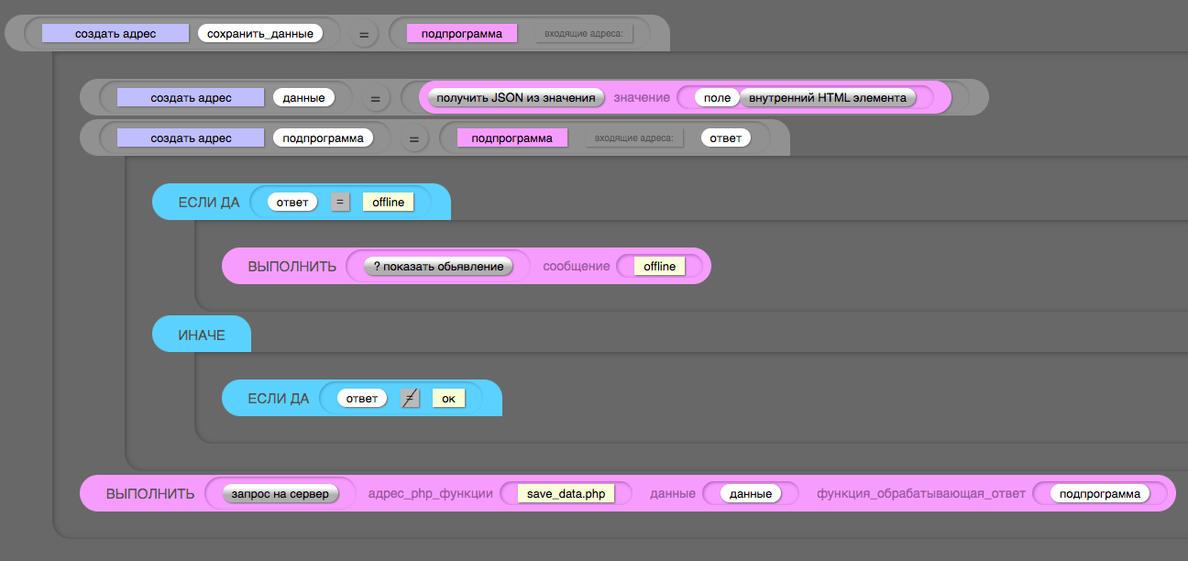Click the yellow 'offline' value after 'сообщение'
Viewport: 1188px width, 561px height.
660,267
